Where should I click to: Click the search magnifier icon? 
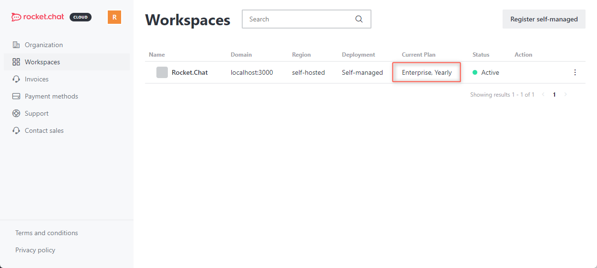(359, 19)
